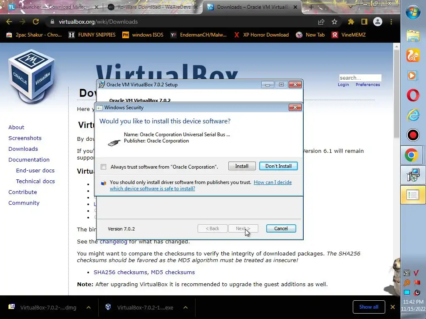The width and height of the screenshot is (426, 319).
Task: Open Technical docs link
Action: pos(35,181)
